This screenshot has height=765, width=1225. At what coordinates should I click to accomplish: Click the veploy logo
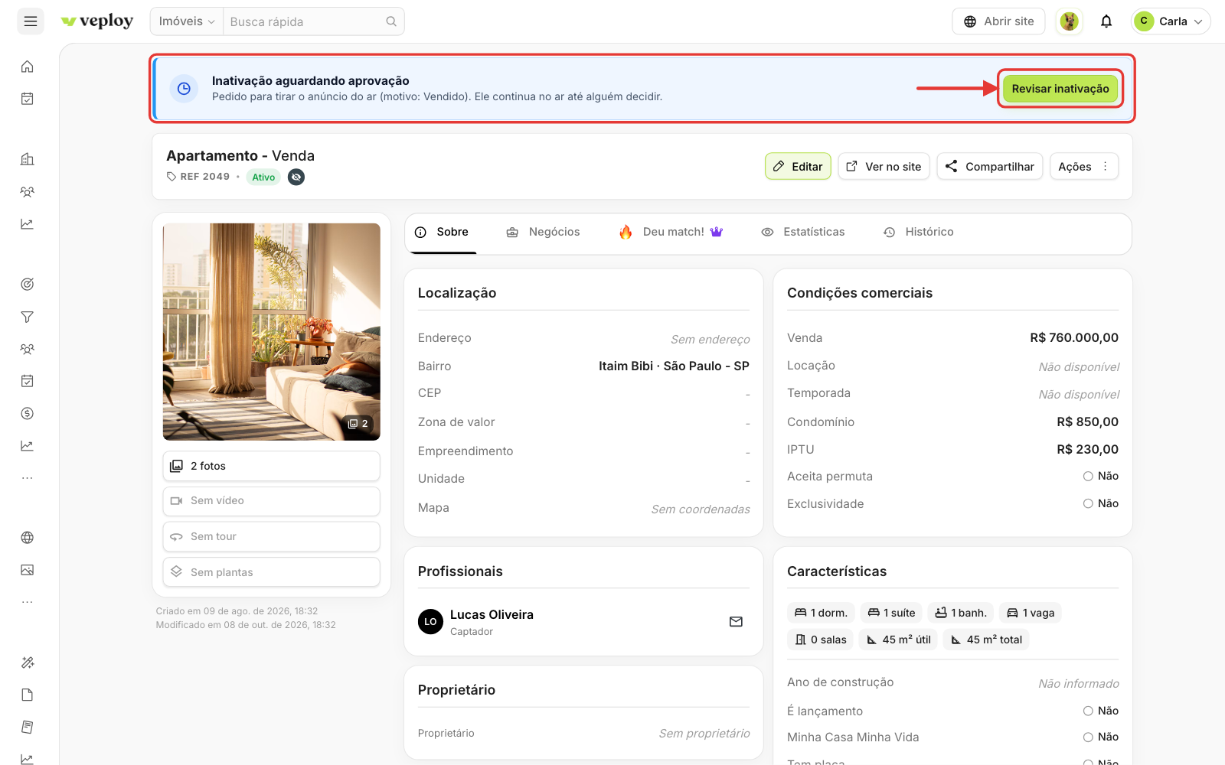[x=97, y=21]
